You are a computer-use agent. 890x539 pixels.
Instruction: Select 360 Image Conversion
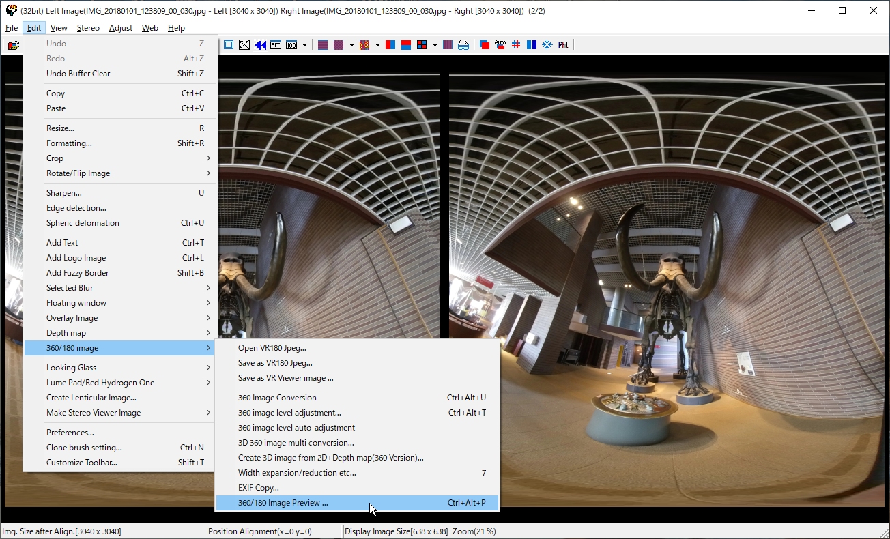277,398
